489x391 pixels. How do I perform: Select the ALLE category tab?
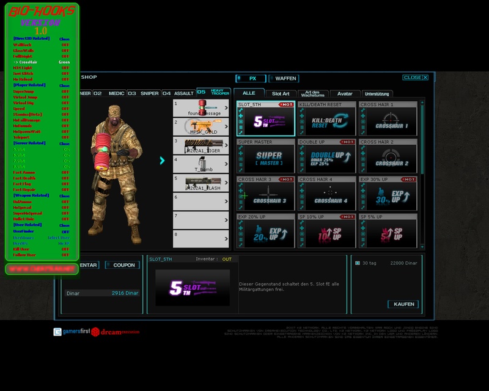pyautogui.click(x=249, y=93)
